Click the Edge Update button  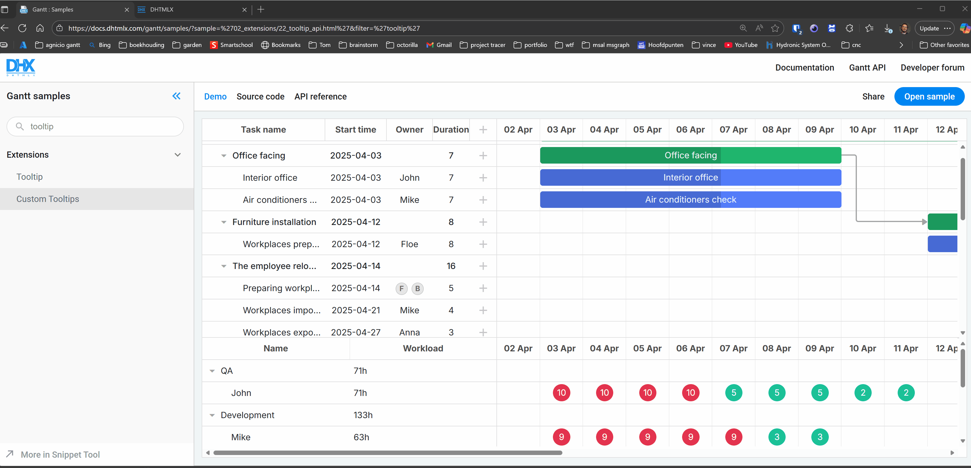pyautogui.click(x=934, y=28)
